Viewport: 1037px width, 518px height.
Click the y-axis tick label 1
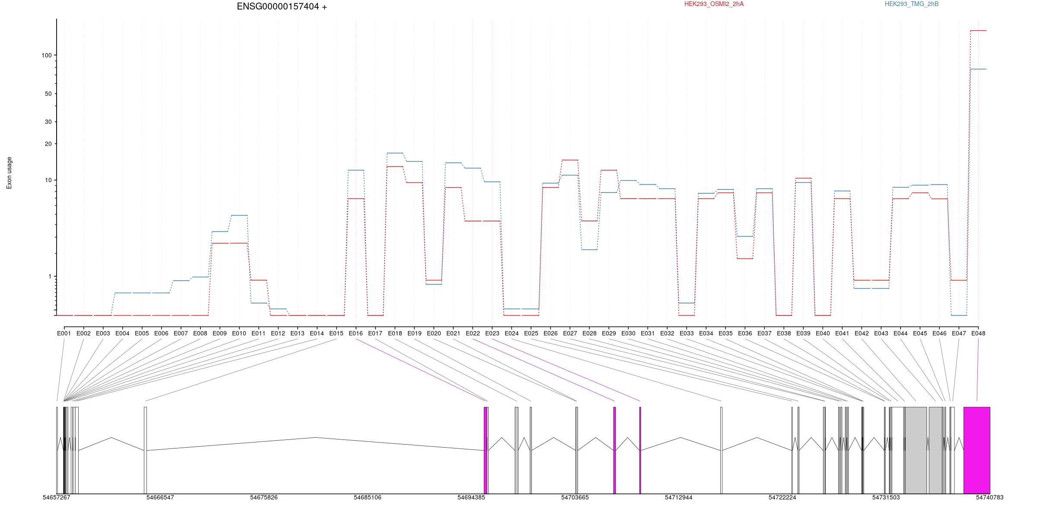tap(50, 276)
